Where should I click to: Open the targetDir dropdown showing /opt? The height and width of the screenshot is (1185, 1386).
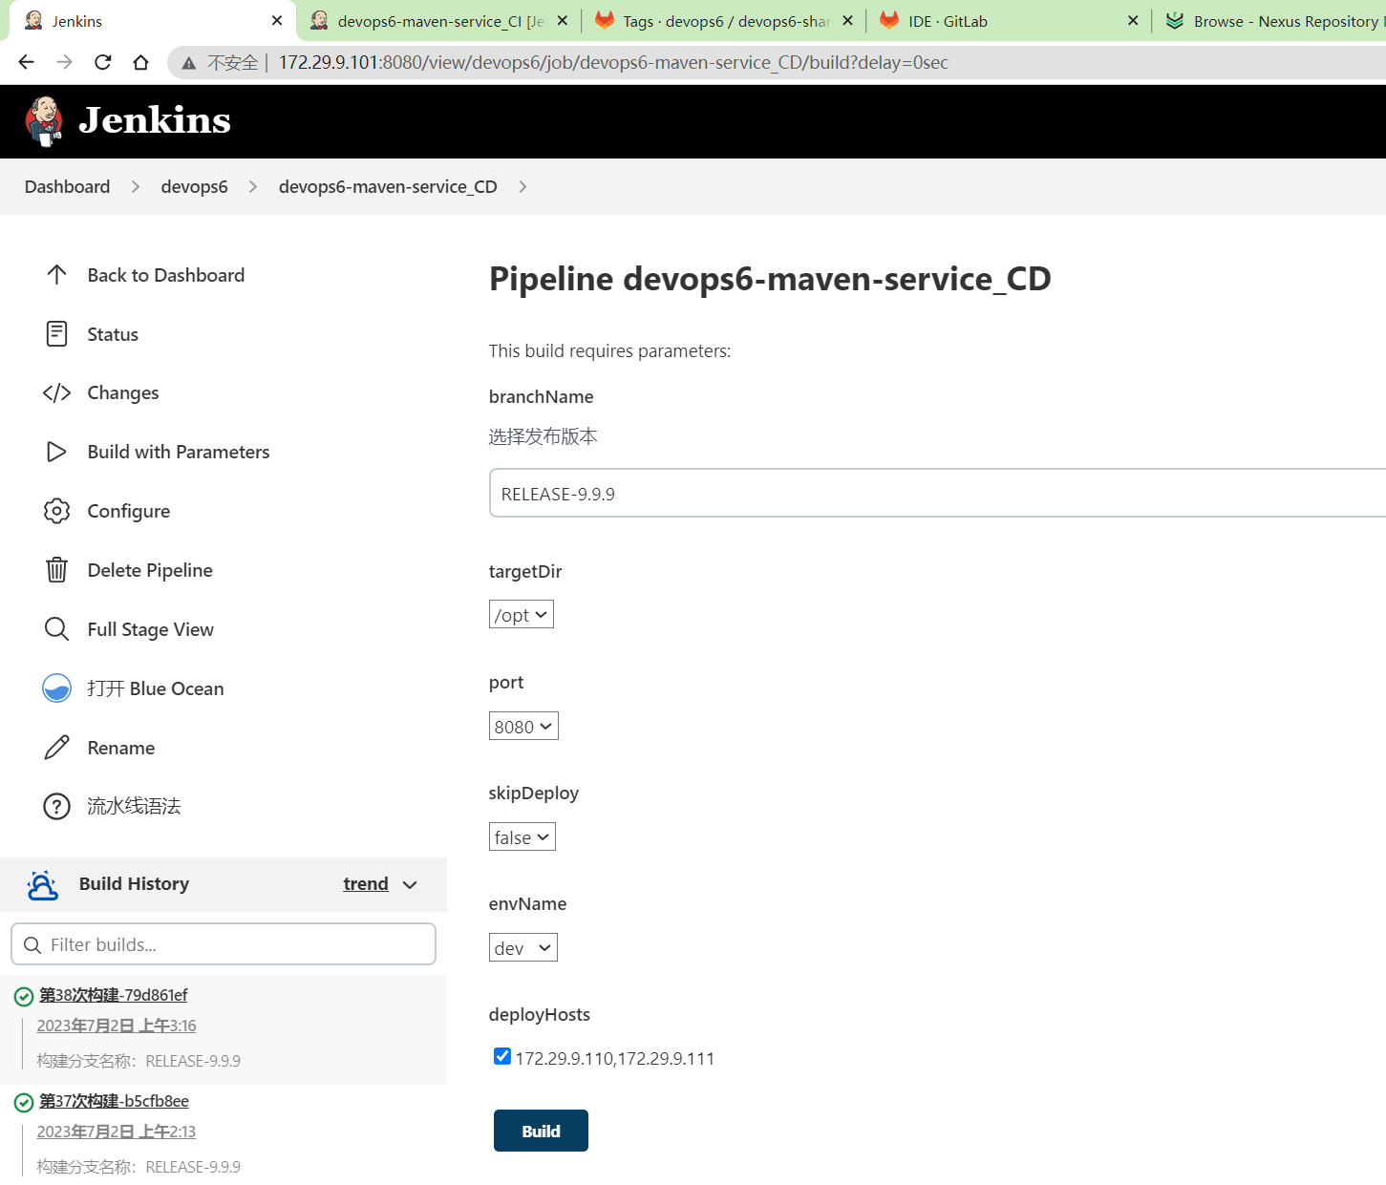(x=522, y=615)
